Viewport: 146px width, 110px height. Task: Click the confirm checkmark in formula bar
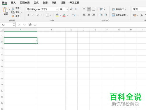point(25,25)
